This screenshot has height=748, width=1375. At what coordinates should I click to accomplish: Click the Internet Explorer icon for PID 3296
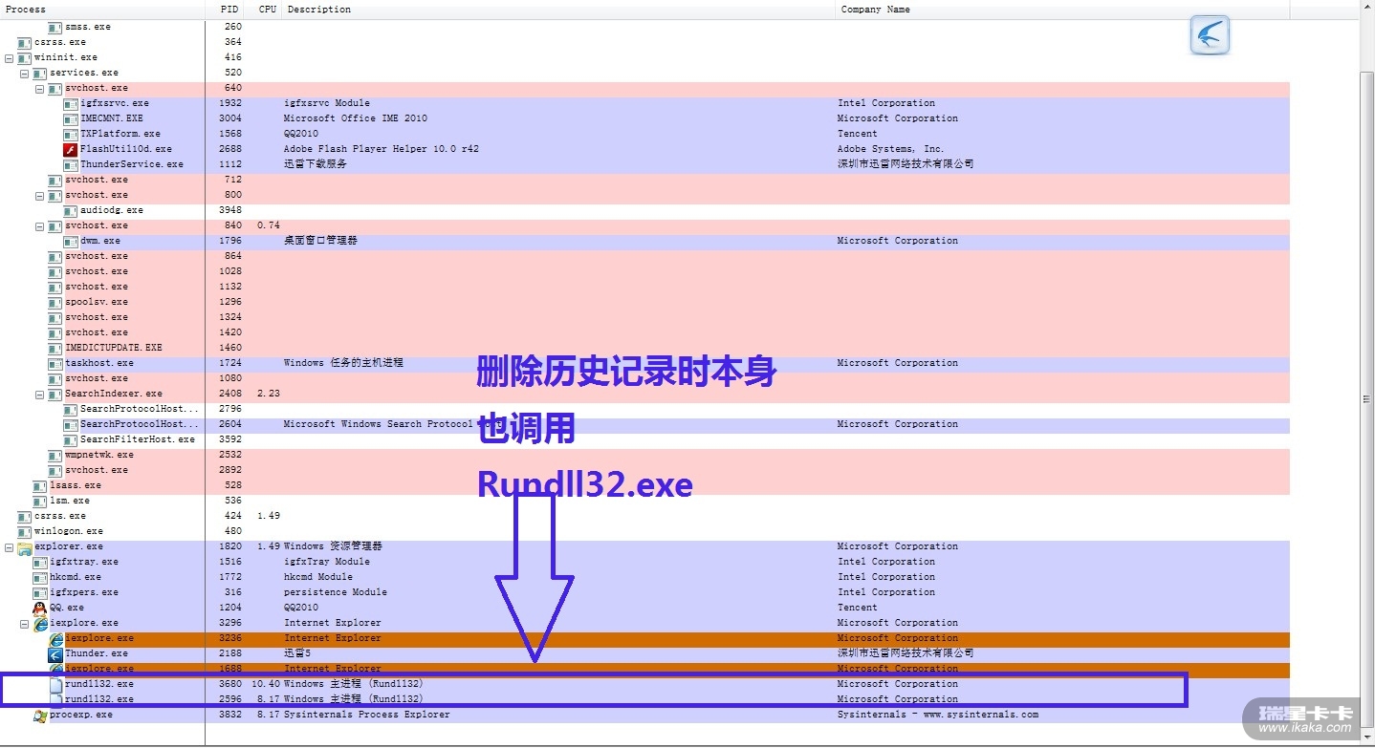40,623
